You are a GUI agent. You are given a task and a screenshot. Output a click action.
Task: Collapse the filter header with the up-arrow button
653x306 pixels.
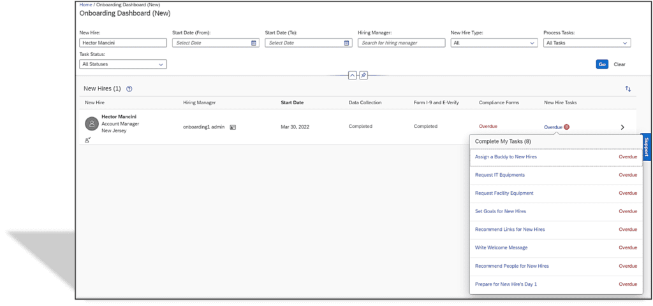tap(352, 76)
